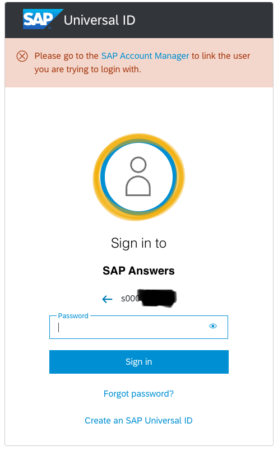
Task: Open the SAP Account Manager link
Action: pos(145,55)
